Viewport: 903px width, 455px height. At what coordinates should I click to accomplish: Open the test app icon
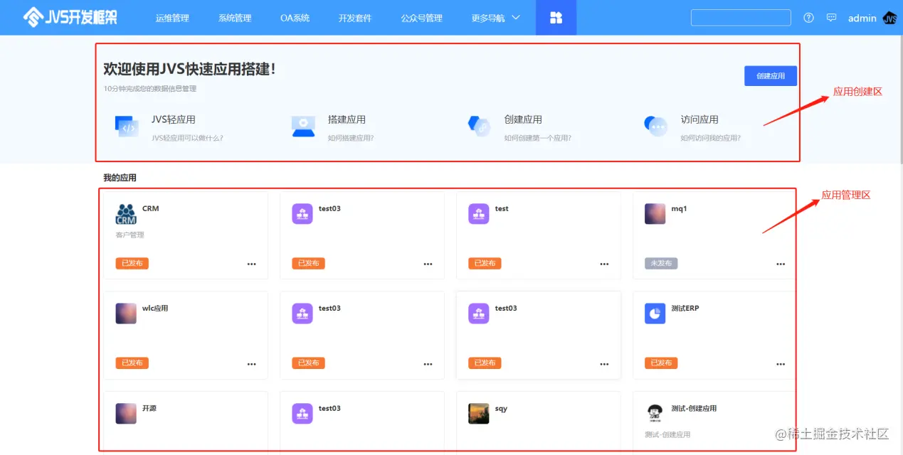pyautogui.click(x=479, y=214)
